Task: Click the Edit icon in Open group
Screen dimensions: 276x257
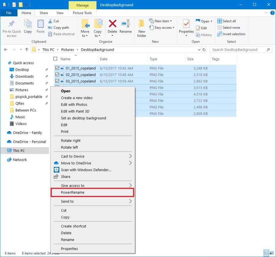Action: click(x=198, y=28)
